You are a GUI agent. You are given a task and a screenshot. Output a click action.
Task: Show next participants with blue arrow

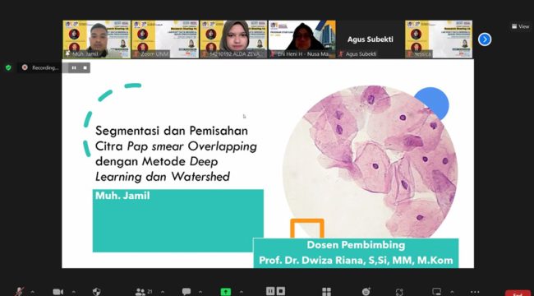[485, 39]
